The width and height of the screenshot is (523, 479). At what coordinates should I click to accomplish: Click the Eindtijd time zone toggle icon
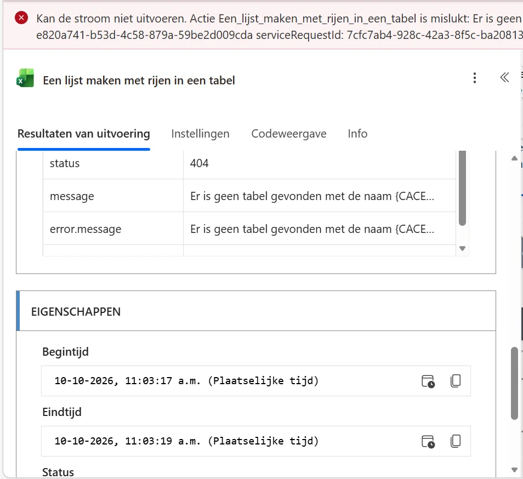point(428,441)
